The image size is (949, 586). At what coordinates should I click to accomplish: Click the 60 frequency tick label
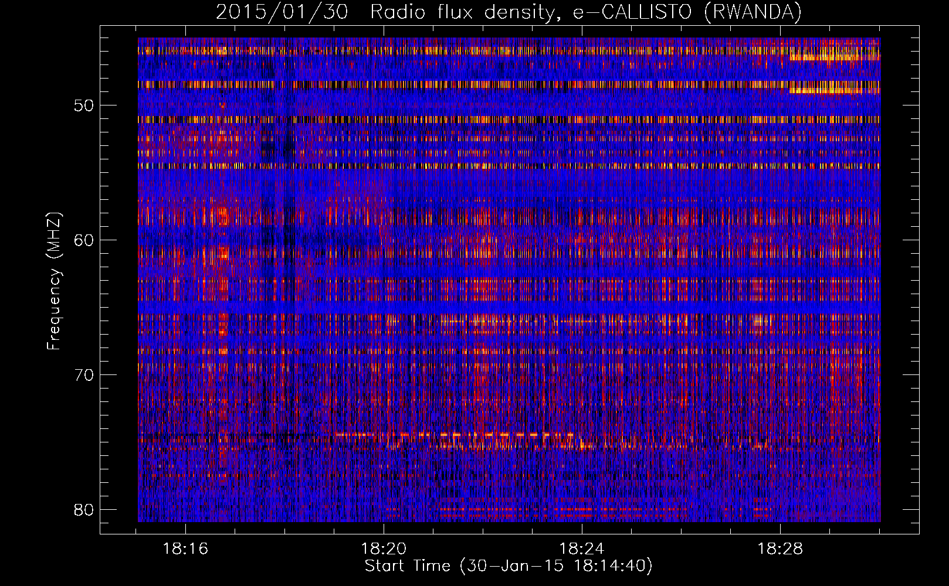[84, 240]
